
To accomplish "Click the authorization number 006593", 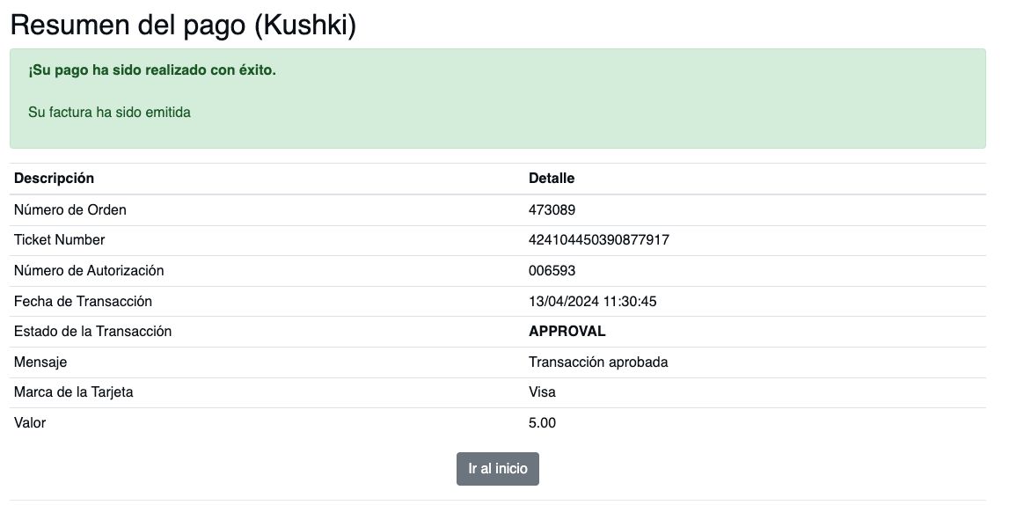I will coord(552,271).
